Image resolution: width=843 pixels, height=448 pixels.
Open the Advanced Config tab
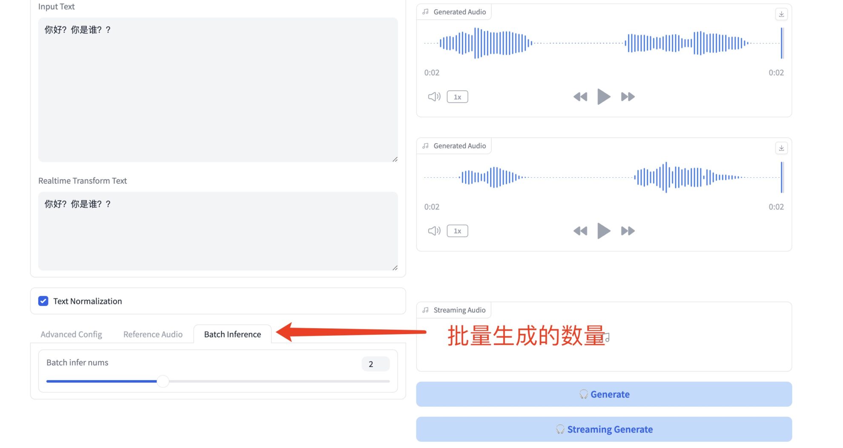coord(71,334)
